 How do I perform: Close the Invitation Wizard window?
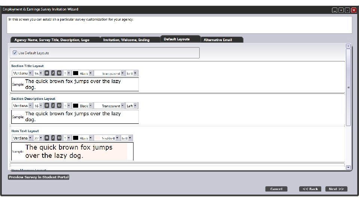[354, 10]
